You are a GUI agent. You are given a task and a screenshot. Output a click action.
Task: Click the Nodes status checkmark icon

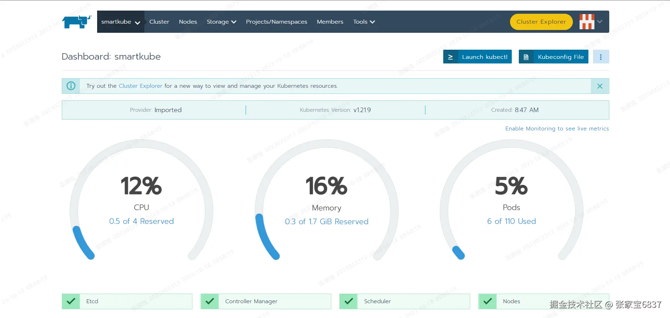pyautogui.click(x=487, y=301)
